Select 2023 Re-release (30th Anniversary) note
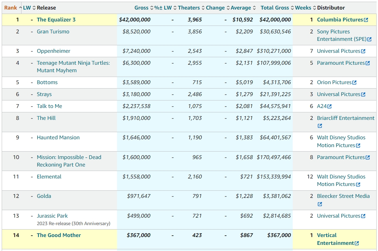The width and height of the screenshot is (378, 251). (74, 223)
